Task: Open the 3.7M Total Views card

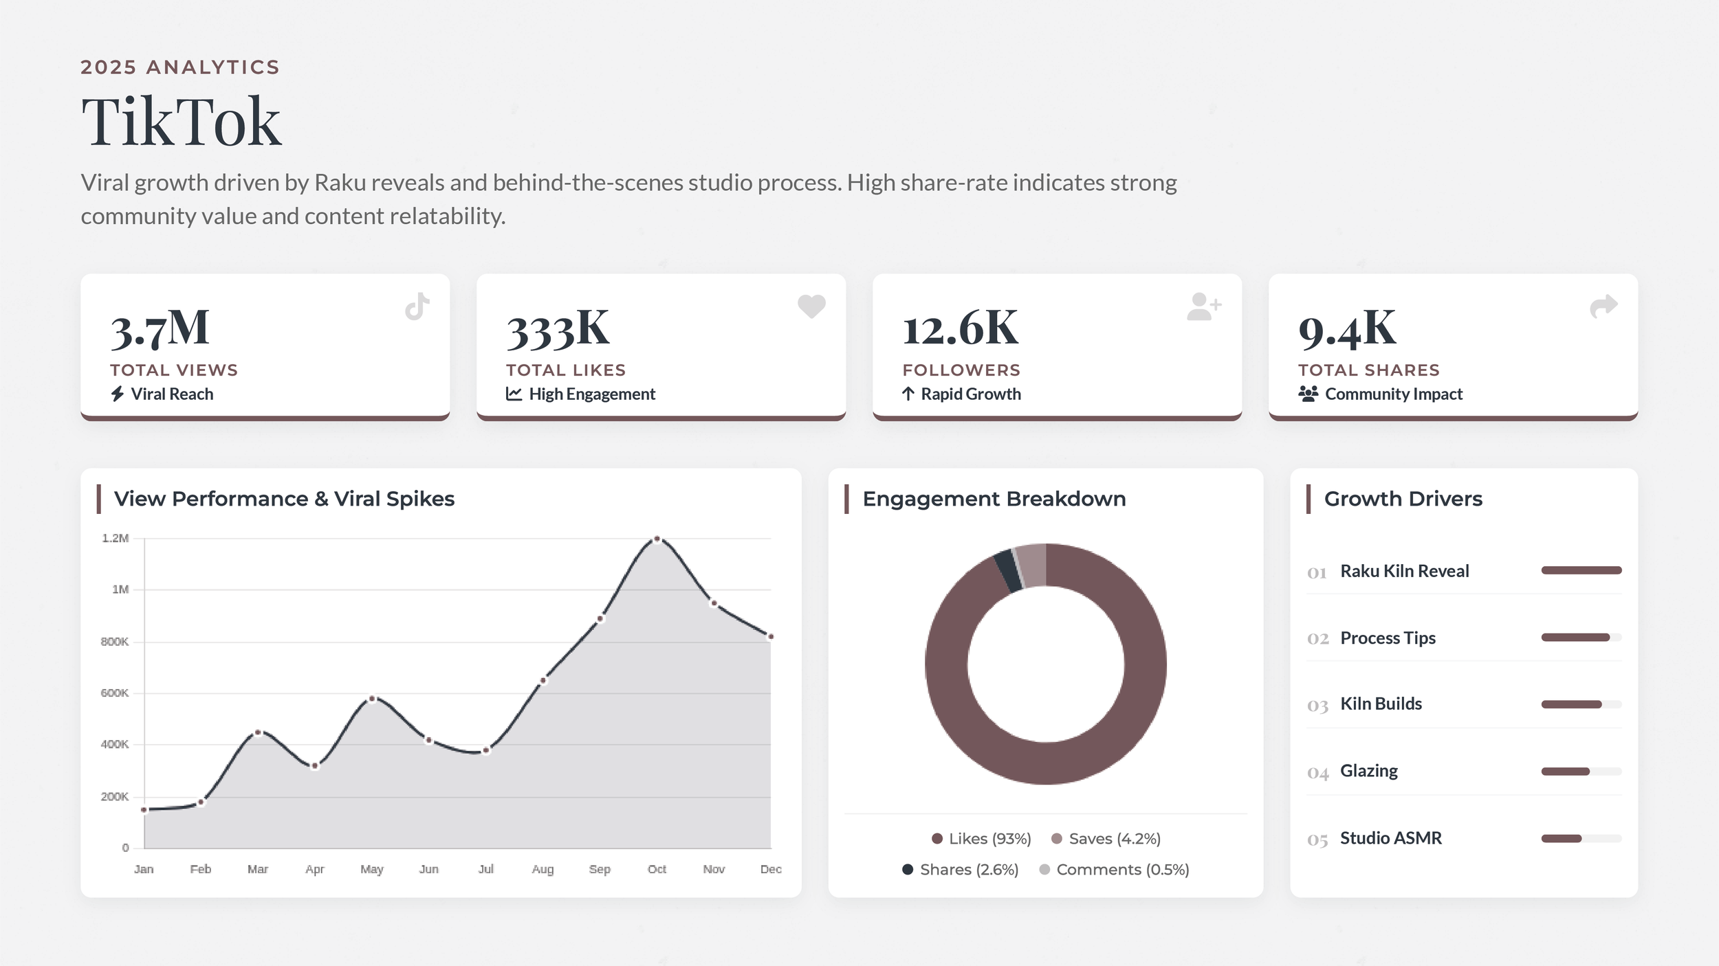Action: tap(265, 347)
